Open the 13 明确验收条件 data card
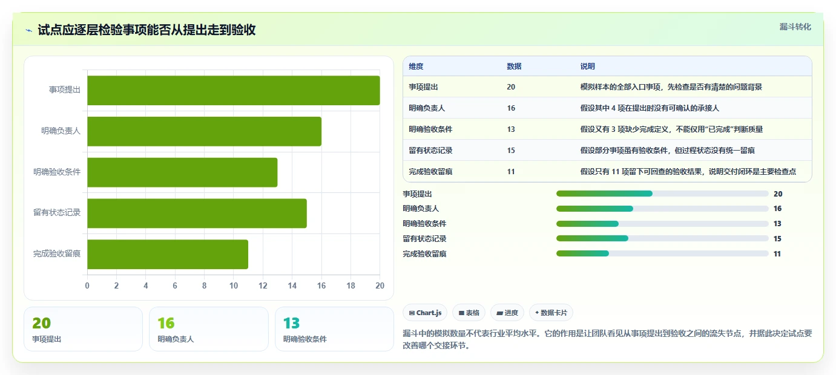The width and height of the screenshot is (836, 375). coord(334,329)
